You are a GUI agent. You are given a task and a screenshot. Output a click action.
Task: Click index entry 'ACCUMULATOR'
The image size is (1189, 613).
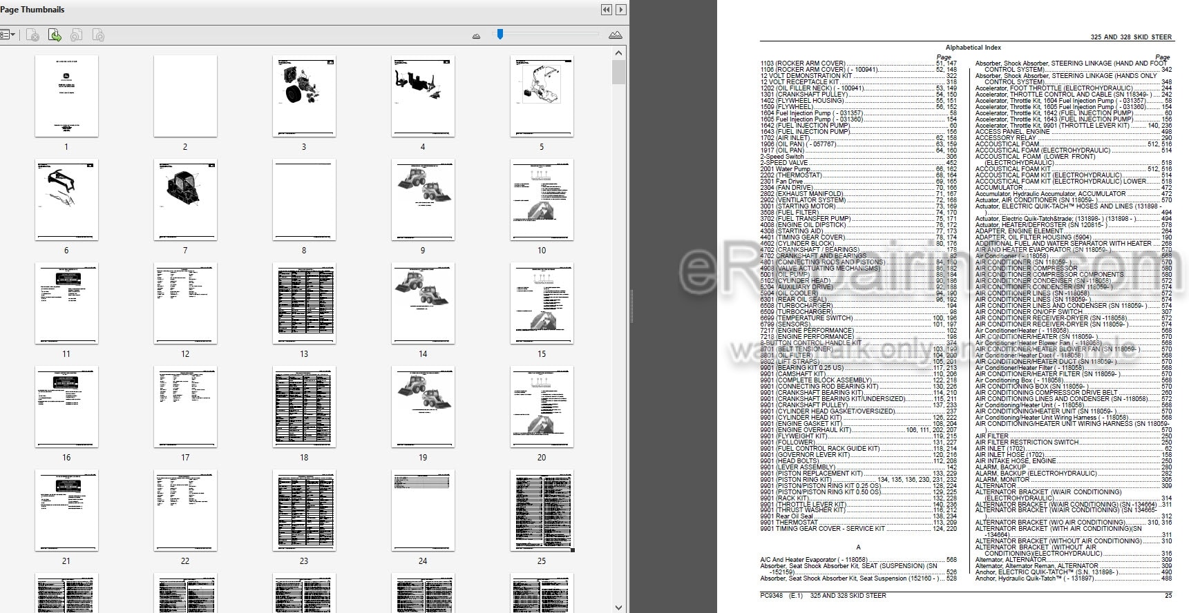pyautogui.click(x=999, y=188)
